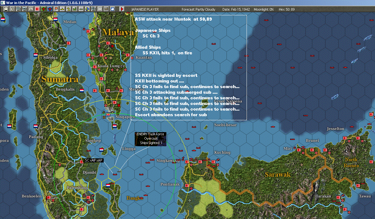Click the double yellow ships toolbar icon
Image resolution: width=375 pixels, height=219 pixels.
[68, 9]
